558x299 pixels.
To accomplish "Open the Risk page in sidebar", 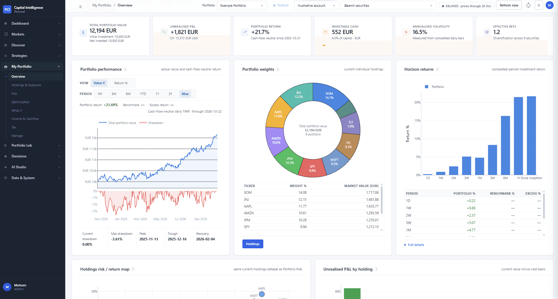I will 14,94.
